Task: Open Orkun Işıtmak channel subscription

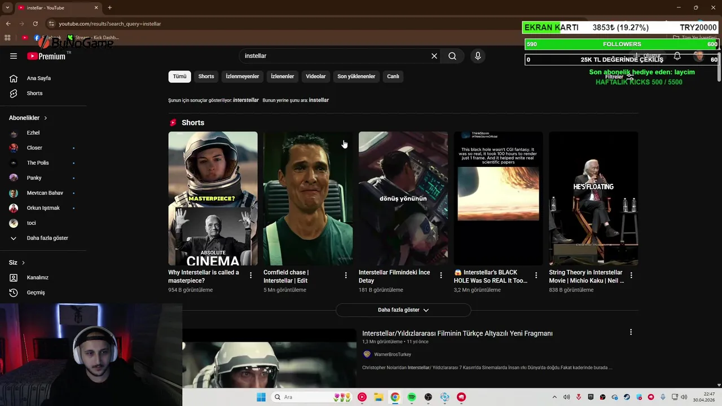Action: (x=43, y=208)
